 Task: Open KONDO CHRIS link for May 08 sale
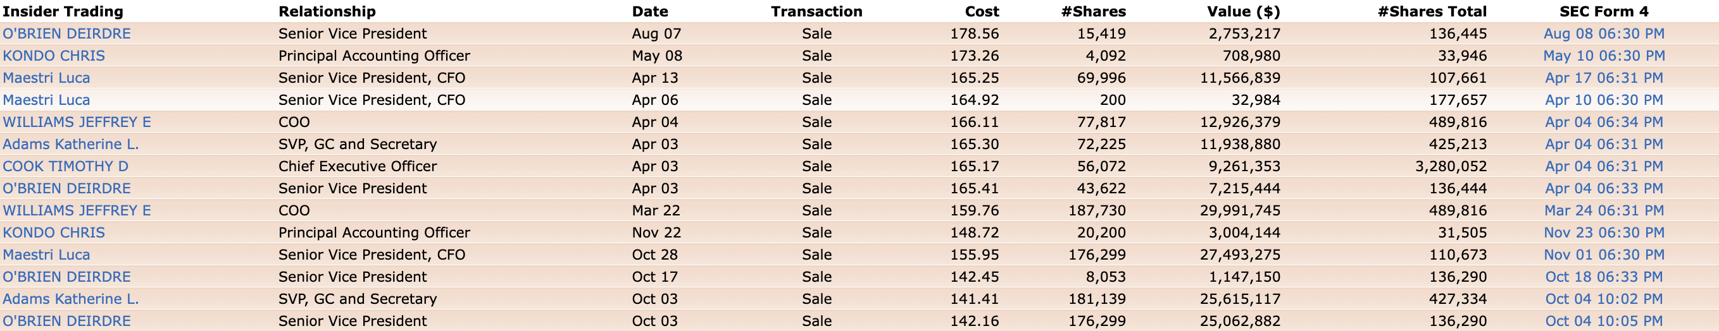(54, 56)
